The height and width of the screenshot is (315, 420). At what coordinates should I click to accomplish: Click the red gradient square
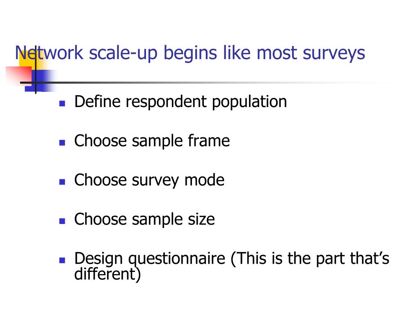coord(18,75)
